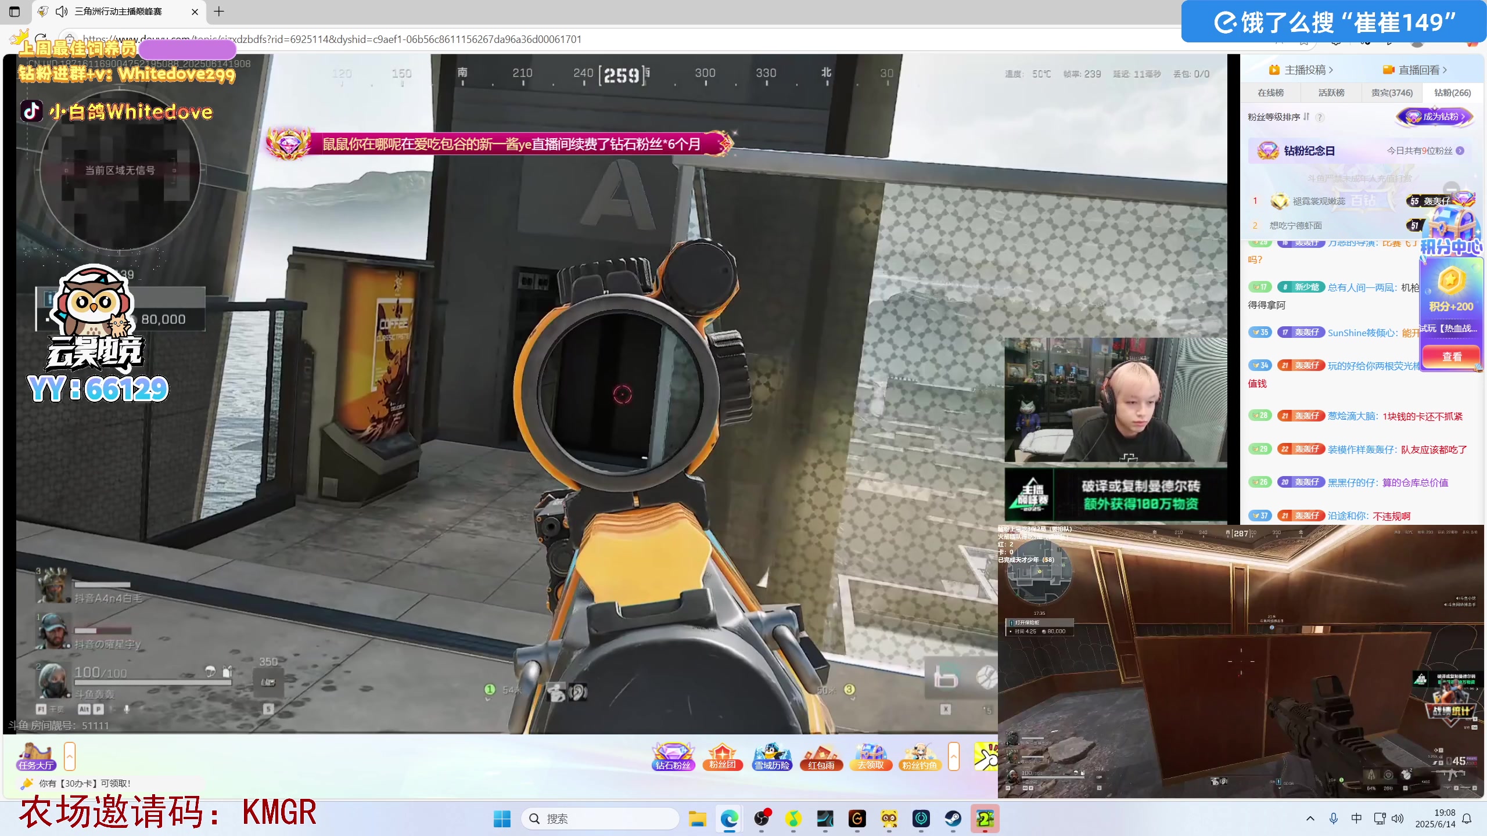The height and width of the screenshot is (836, 1487).
Task: Open the 钻粉纪念日 banner
Action: coord(1361,150)
